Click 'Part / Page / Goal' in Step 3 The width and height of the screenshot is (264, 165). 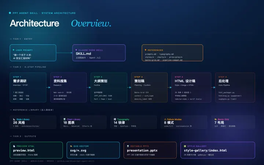point(103,99)
